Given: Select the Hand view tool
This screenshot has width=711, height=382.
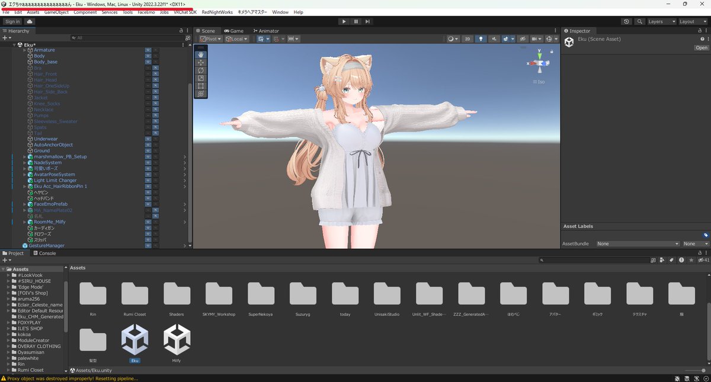Looking at the screenshot, I should tap(200, 54).
